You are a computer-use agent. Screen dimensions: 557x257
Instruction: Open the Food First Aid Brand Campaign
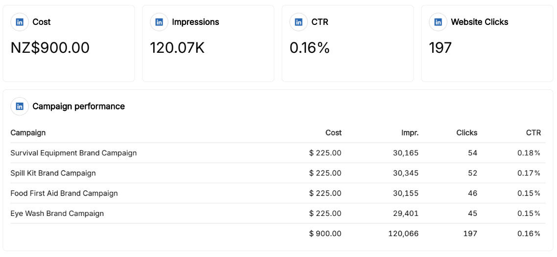(x=64, y=193)
